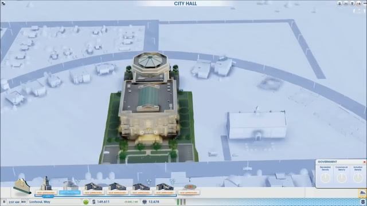
Task: Click the GOVERNMENT panel title
Action: pos(327,161)
